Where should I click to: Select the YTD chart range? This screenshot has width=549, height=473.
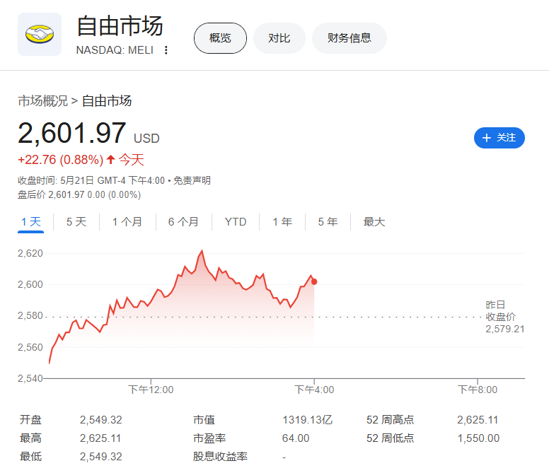pos(236,222)
